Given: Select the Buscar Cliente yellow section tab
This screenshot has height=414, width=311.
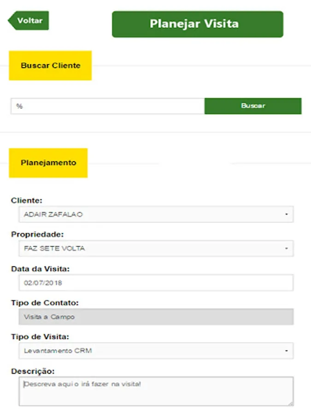Looking at the screenshot, I should click(50, 65).
